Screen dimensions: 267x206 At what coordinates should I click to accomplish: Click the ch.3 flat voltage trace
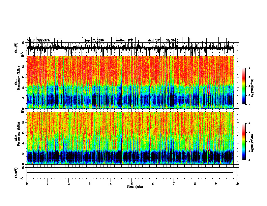(130, 173)
